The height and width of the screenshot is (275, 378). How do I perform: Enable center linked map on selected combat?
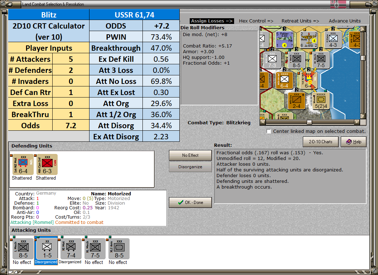tap(269, 131)
